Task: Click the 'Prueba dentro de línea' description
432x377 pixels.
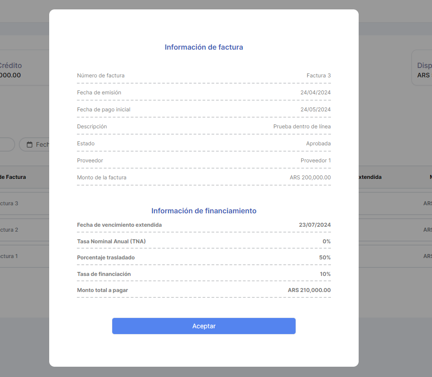Action: click(302, 127)
